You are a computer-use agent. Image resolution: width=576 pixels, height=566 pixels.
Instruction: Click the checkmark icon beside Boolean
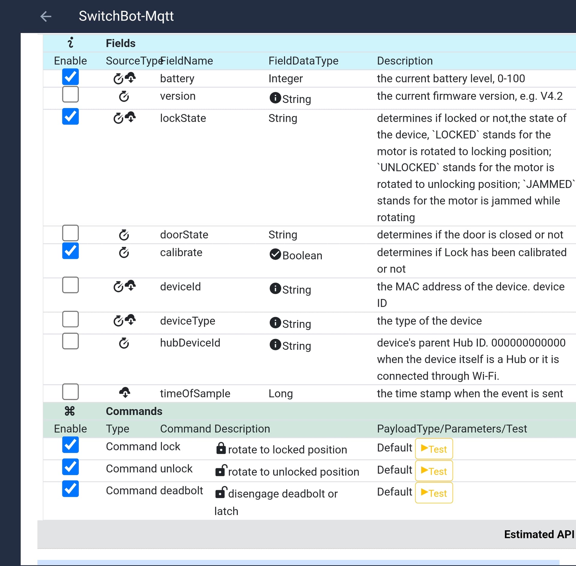(x=275, y=254)
